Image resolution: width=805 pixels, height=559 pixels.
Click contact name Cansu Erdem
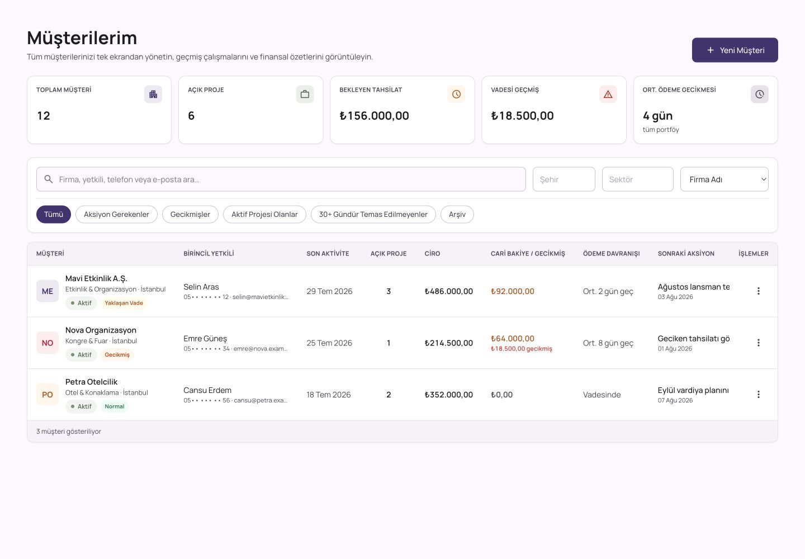tap(207, 390)
